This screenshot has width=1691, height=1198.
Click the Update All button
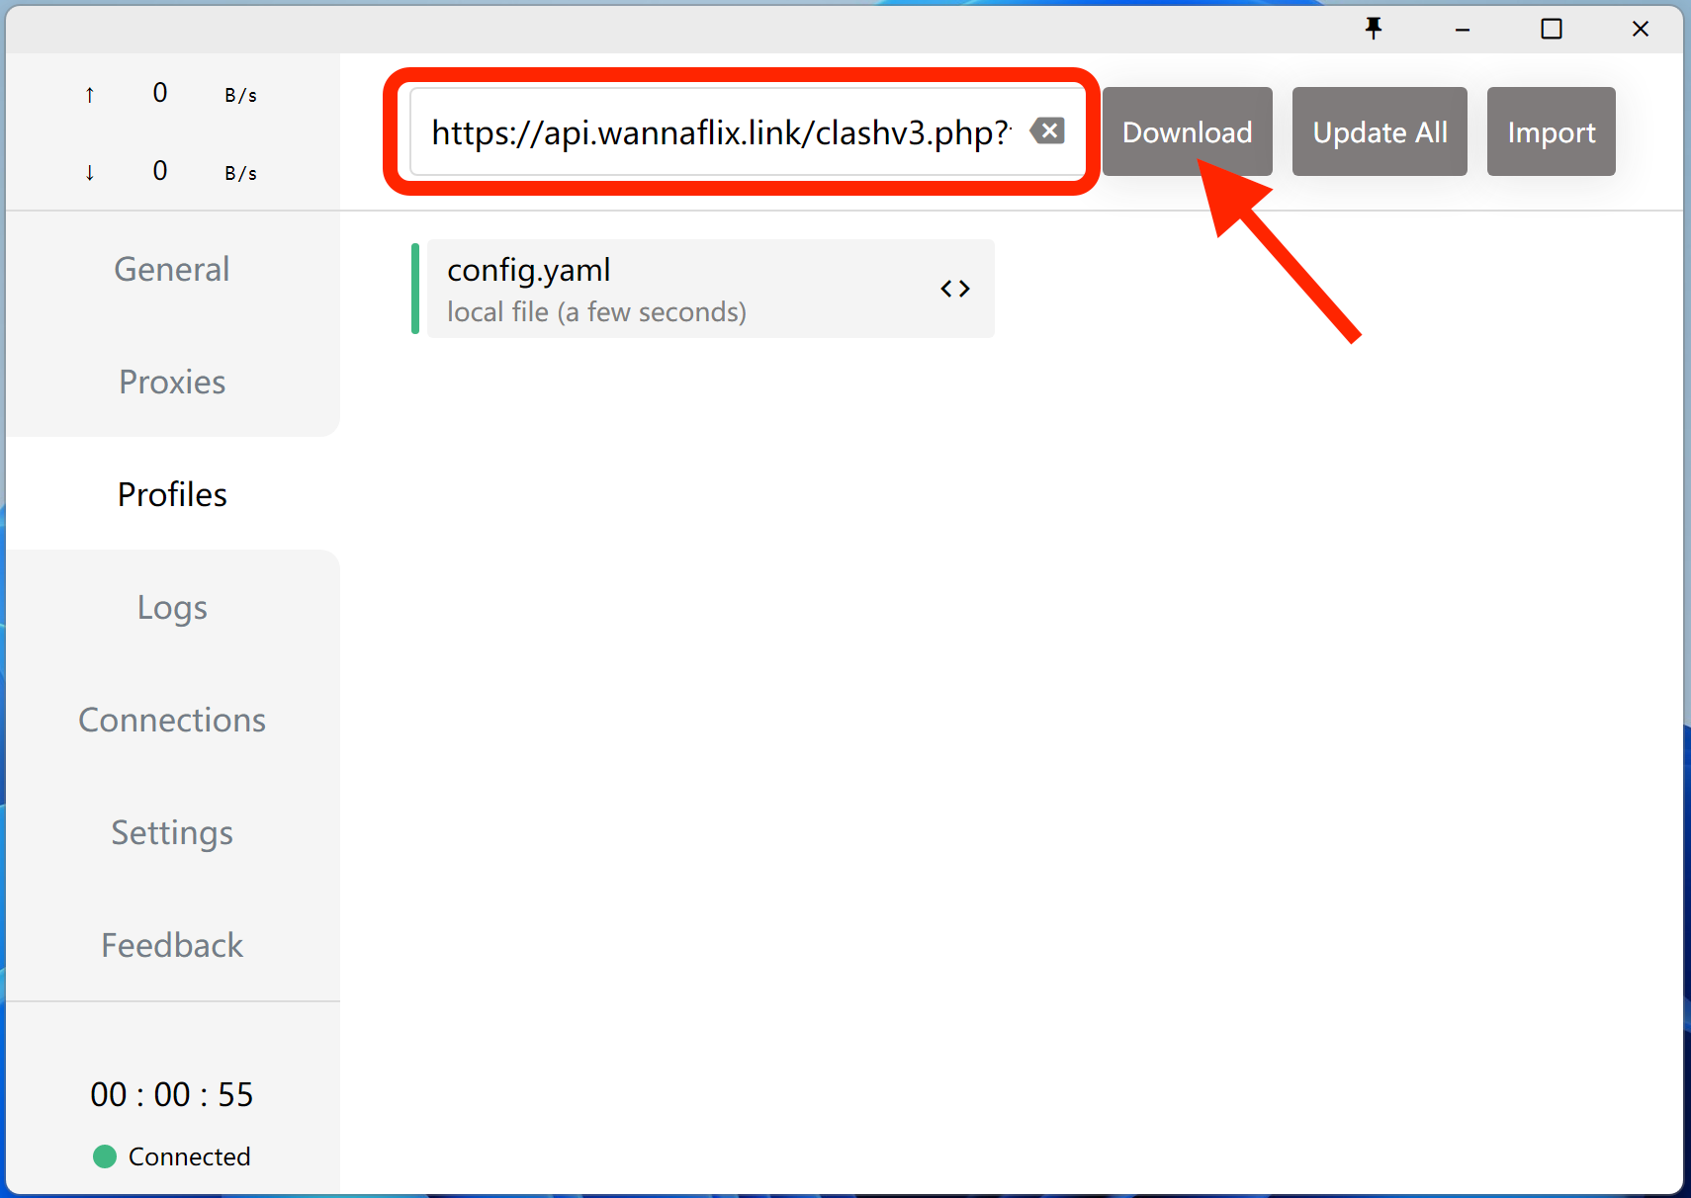pyautogui.click(x=1379, y=131)
